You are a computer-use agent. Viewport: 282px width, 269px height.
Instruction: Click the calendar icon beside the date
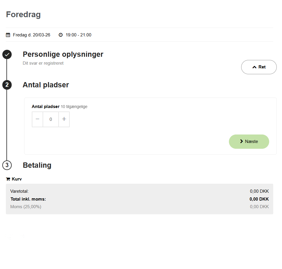coord(8,35)
